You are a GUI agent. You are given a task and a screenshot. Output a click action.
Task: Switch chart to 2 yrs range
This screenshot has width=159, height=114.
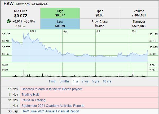pyautogui.click(x=85, y=81)
